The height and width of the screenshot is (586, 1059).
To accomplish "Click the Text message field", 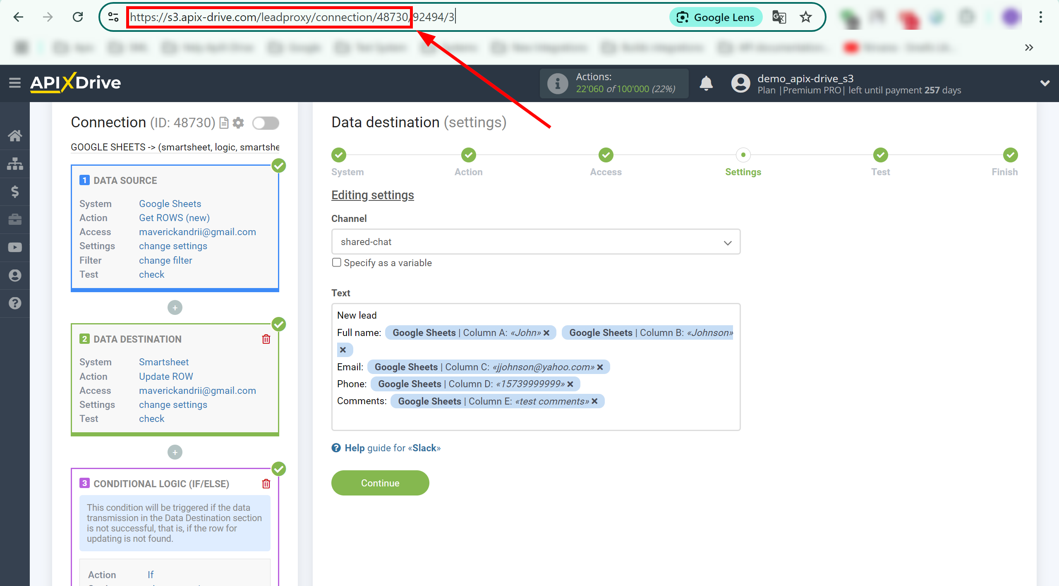I will [x=536, y=367].
